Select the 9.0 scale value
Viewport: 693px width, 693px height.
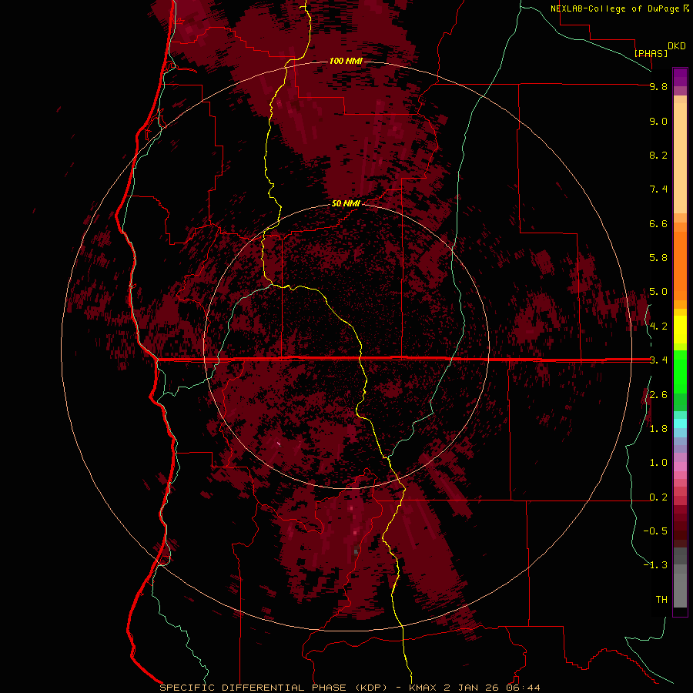pyautogui.click(x=658, y=121)
